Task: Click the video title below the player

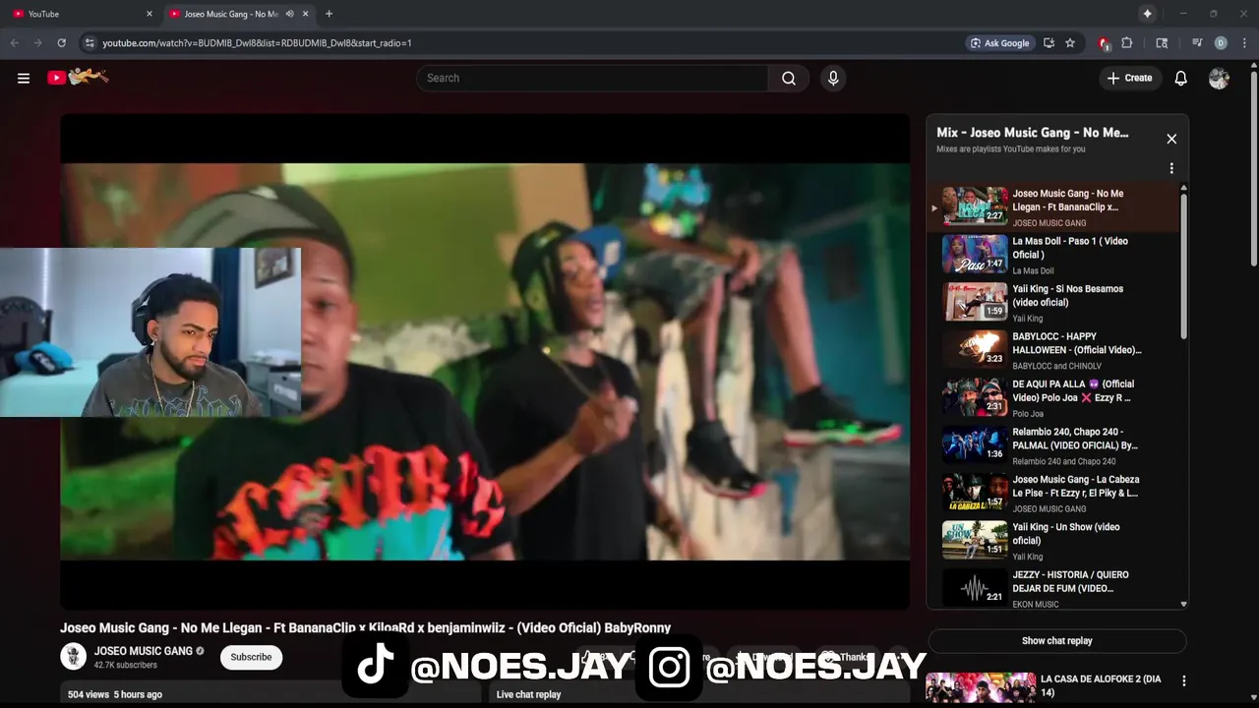Action: (x=365, y=627)
